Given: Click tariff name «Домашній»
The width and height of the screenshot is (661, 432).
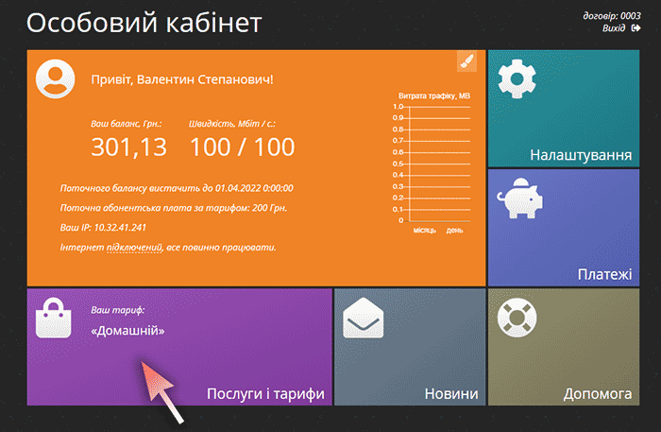Looking at the screenshot, I should [x=127, y=330].
